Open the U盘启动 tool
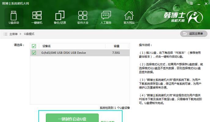 tap(14, 17)
